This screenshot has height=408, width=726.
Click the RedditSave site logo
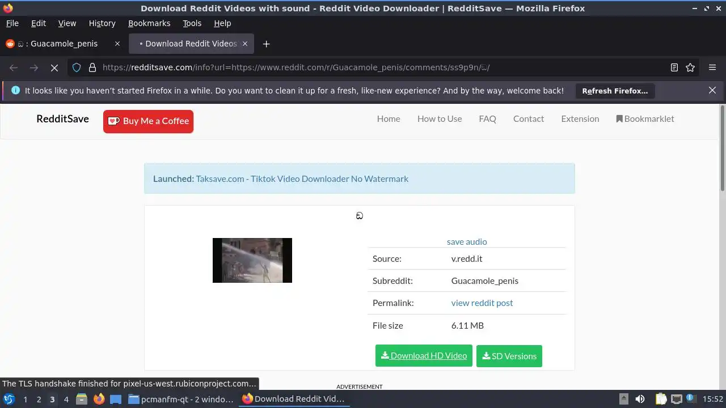[x=62, y=118]
